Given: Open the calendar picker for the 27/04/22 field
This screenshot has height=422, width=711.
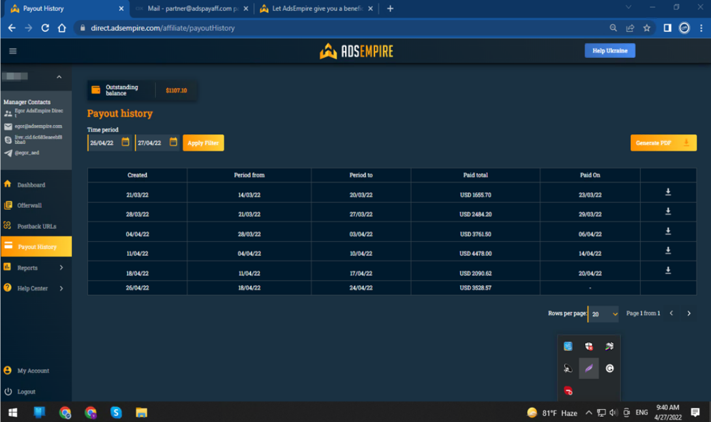Looking at the screenshot, I should (172, 142).
